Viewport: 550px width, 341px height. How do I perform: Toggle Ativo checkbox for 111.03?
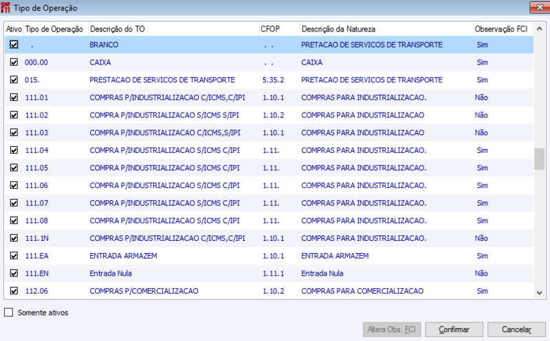(x=14, y=132)
